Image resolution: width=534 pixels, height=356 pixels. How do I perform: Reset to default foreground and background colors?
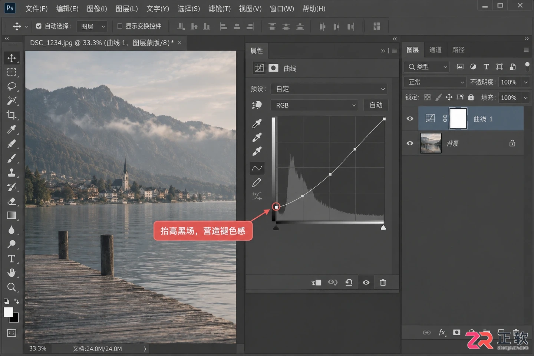point(6,301)
